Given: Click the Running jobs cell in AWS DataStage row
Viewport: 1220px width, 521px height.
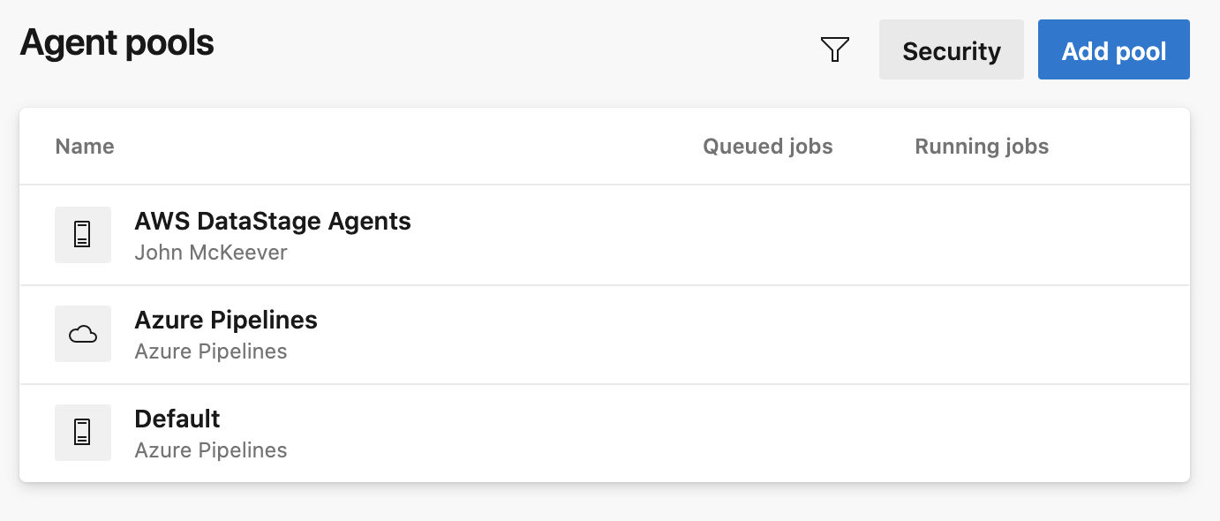Looking at the screenshot, I should (x=981, y=235).
